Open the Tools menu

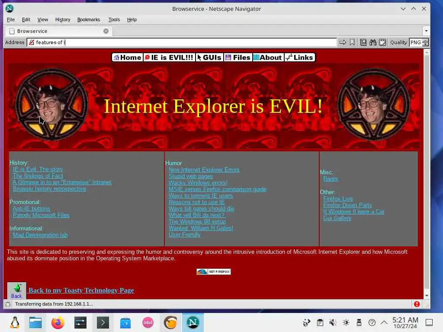pos(114,19)
